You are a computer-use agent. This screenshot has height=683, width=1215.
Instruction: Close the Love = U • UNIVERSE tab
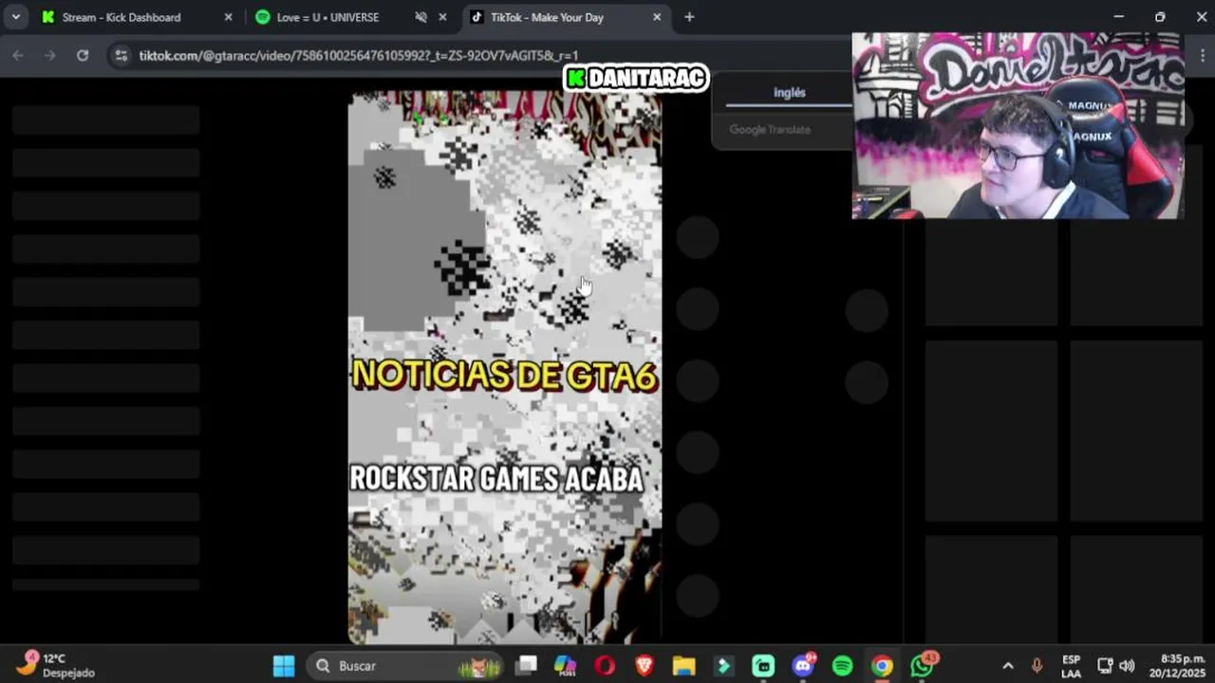click(442, 17)
